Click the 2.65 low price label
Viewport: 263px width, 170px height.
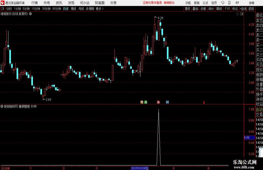(x=48, y=100)
